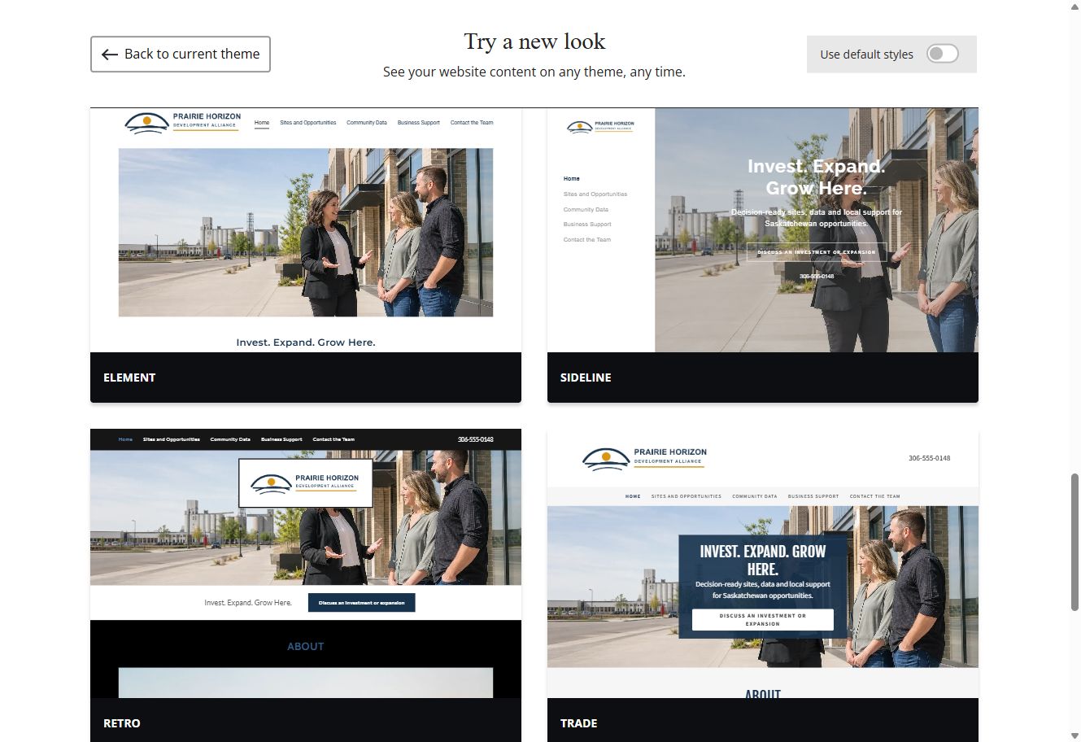
Task: Select Community Data in Sideline sidebar
Action: point(586,209)
